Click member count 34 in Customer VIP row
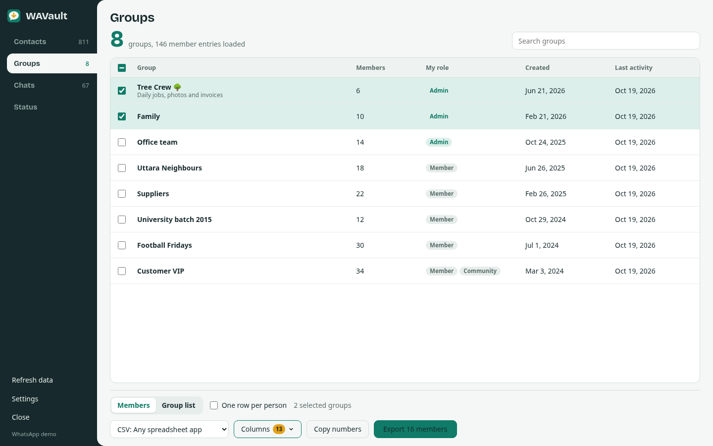The width and height of the screenshot is (713, 446). point(360,271)
